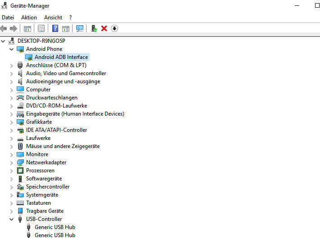Toggle the console tree pane icon
This screenshot has width=320, height=238.
[27, 29]
